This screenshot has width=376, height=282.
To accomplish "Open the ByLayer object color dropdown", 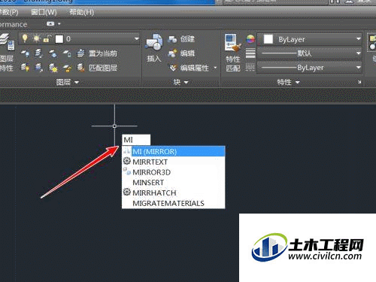I will (359, 39).
